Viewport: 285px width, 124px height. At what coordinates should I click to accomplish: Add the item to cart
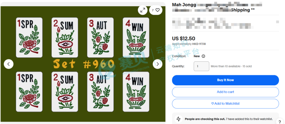225,92
